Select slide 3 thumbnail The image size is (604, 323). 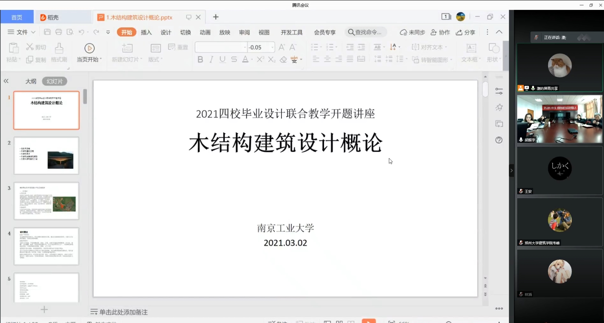pyautogui.click(x=46, y=201)
